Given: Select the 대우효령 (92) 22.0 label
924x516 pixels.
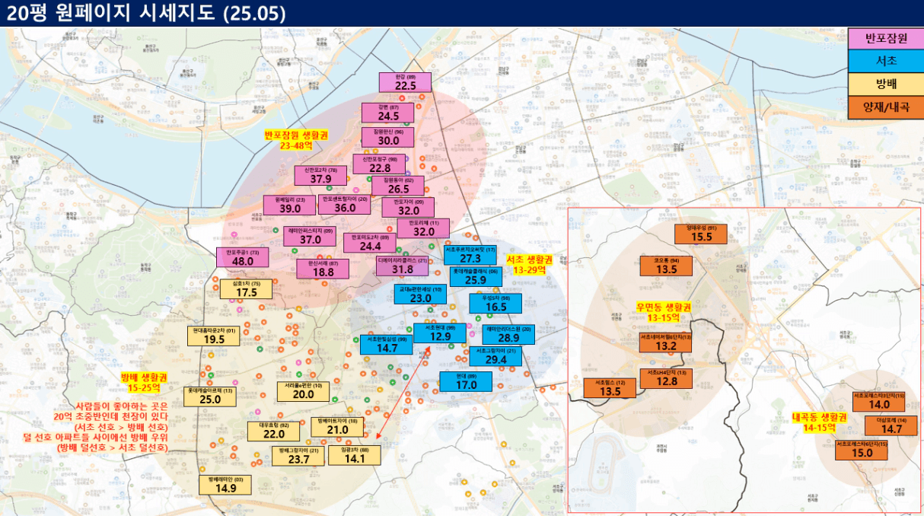Looking at the screenshot, I should coord(273,430).
